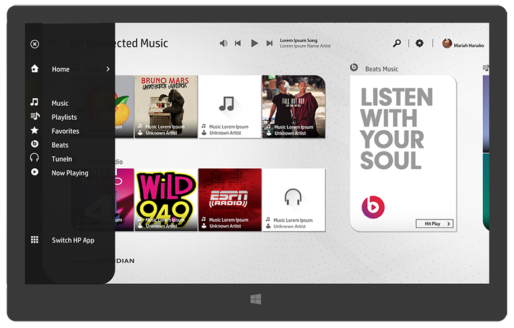
Task: Open settings with the gear icon
Action: (x=419, y=43)
